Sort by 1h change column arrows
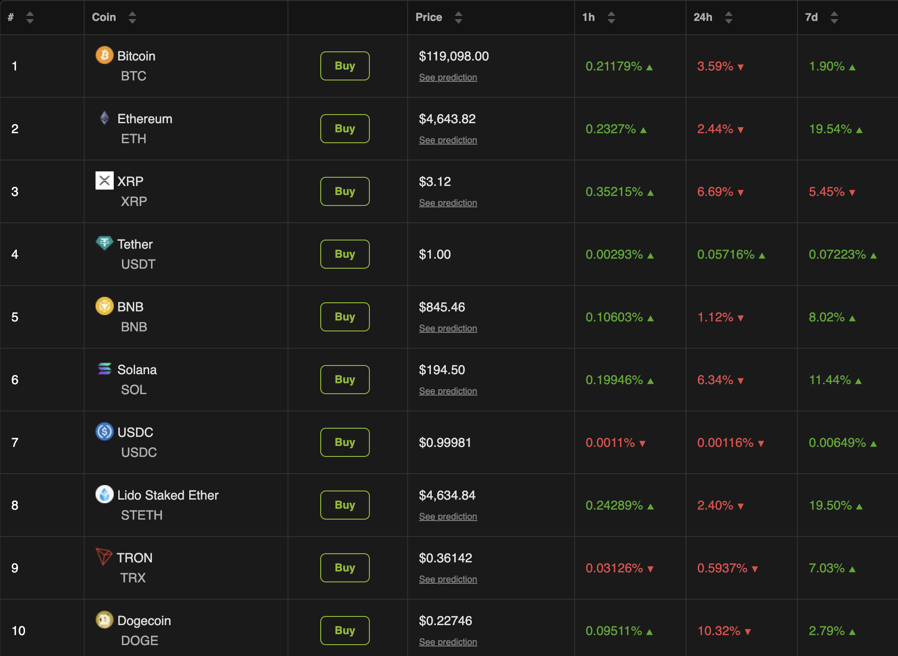The height and width of the screenshot is (656, 898). [611, 17]
